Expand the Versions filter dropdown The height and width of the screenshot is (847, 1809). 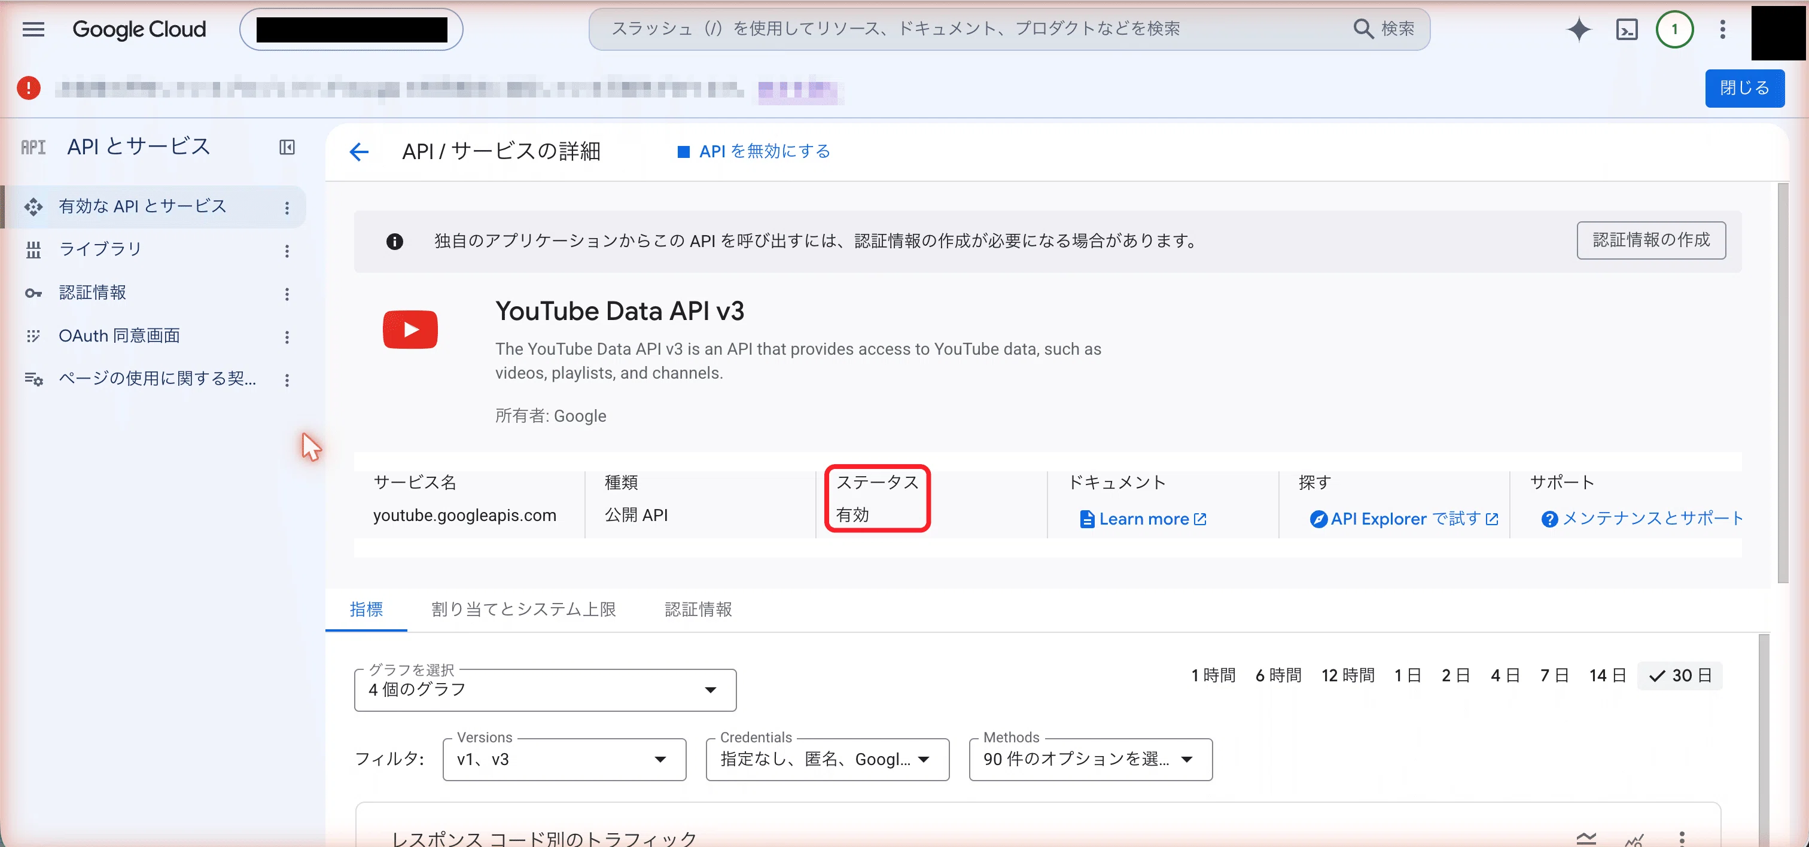564,759
